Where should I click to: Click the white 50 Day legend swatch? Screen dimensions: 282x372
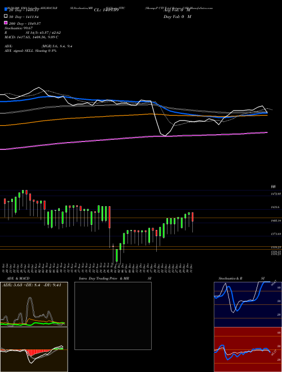click(6, 16)
